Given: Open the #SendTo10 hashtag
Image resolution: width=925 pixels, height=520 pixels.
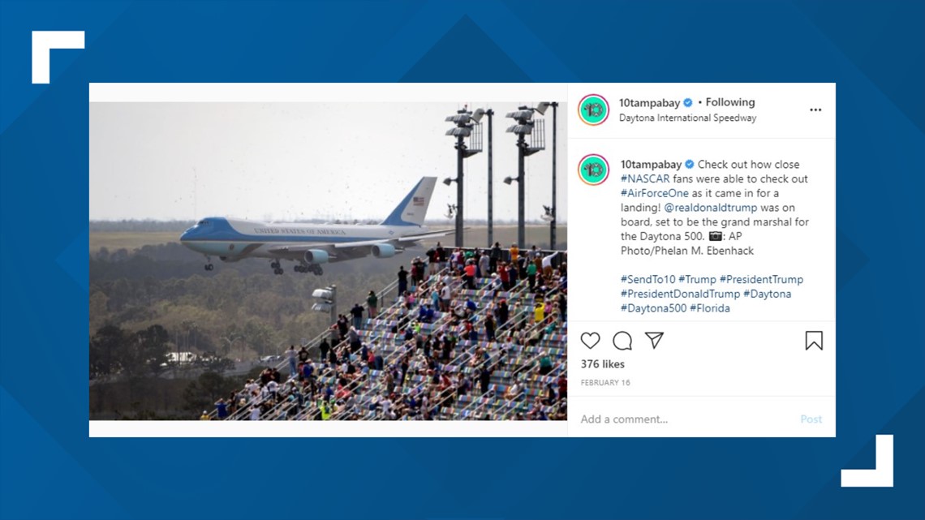Looking at the screenshot, I should click(647, 279).
